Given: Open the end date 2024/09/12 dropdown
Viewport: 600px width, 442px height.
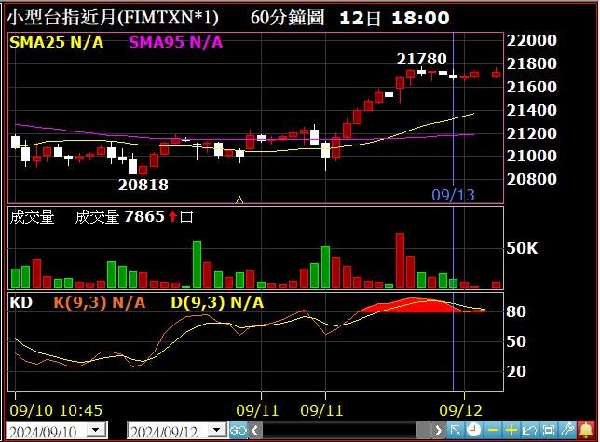Looking at the screenshot, I should click(x=217, y=430).
